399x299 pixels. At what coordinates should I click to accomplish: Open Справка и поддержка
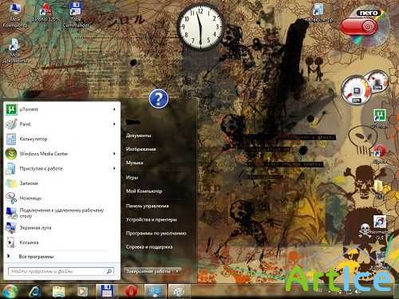click(149, 247)
